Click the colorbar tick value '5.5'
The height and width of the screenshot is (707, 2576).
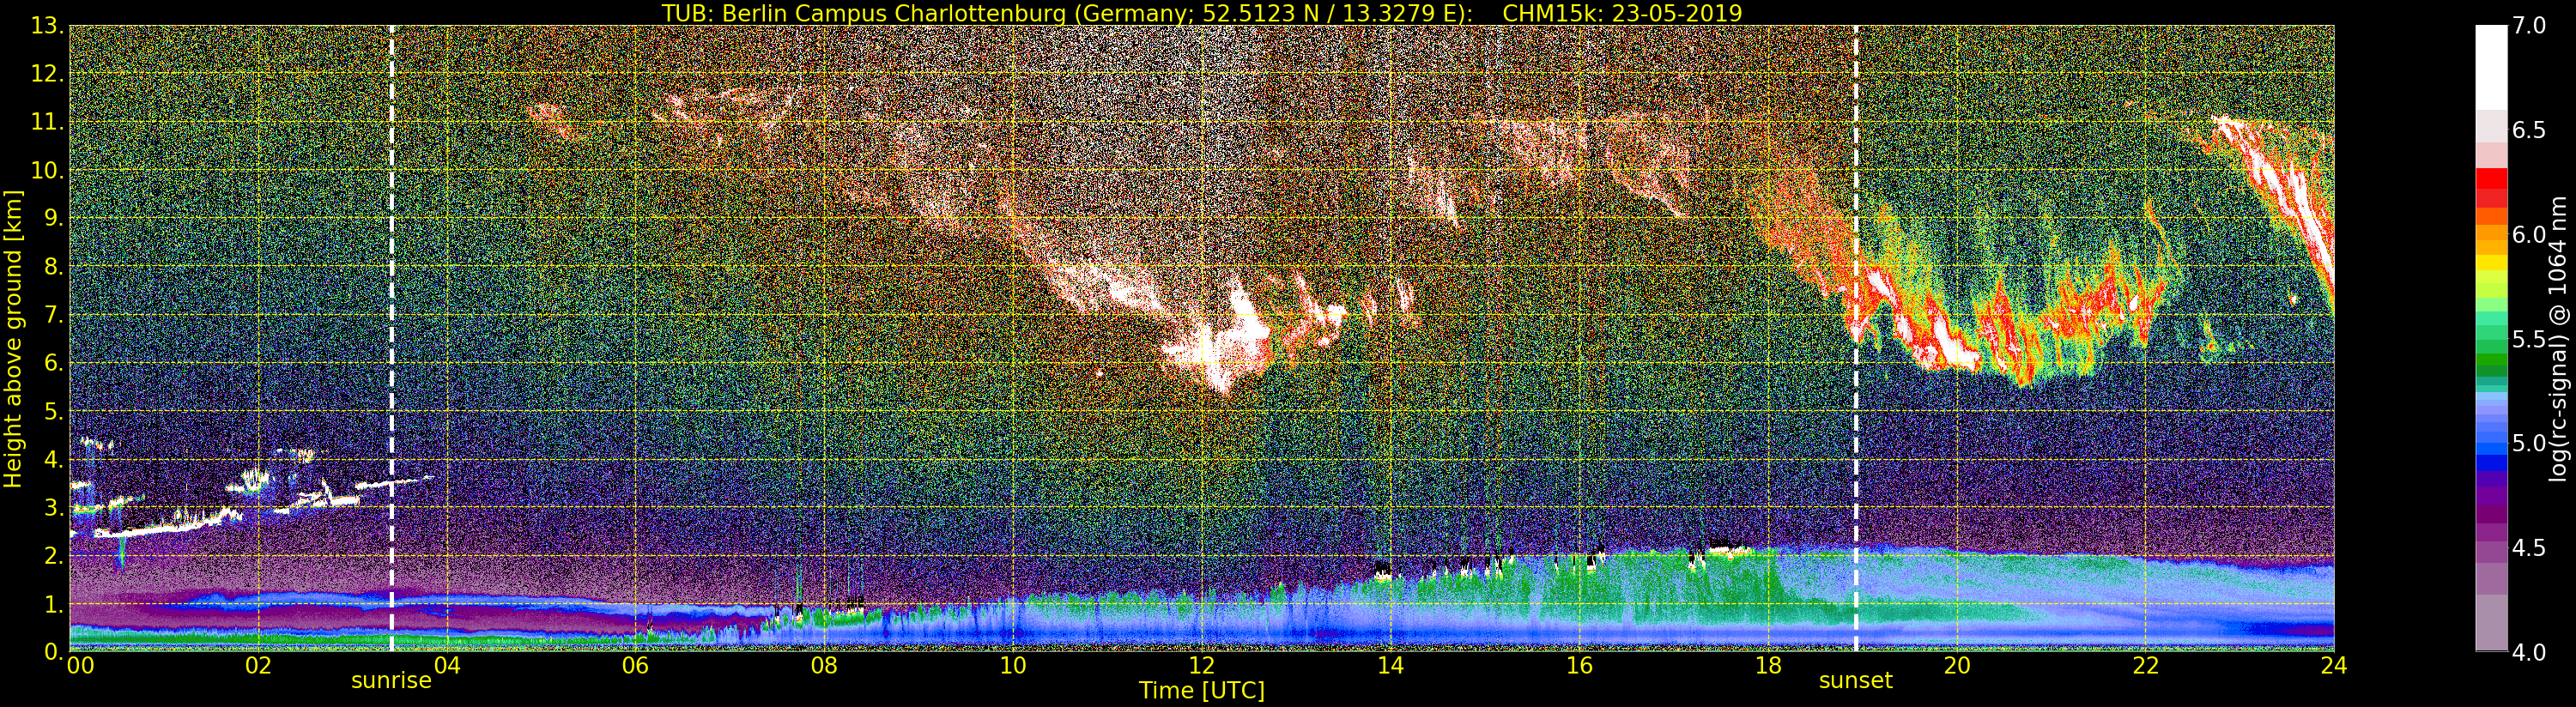2530,339
